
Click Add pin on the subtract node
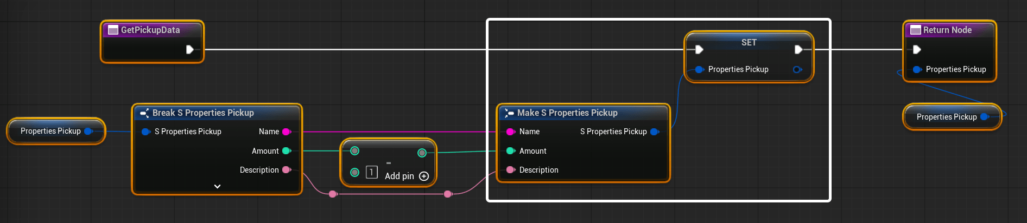point(424,176)
